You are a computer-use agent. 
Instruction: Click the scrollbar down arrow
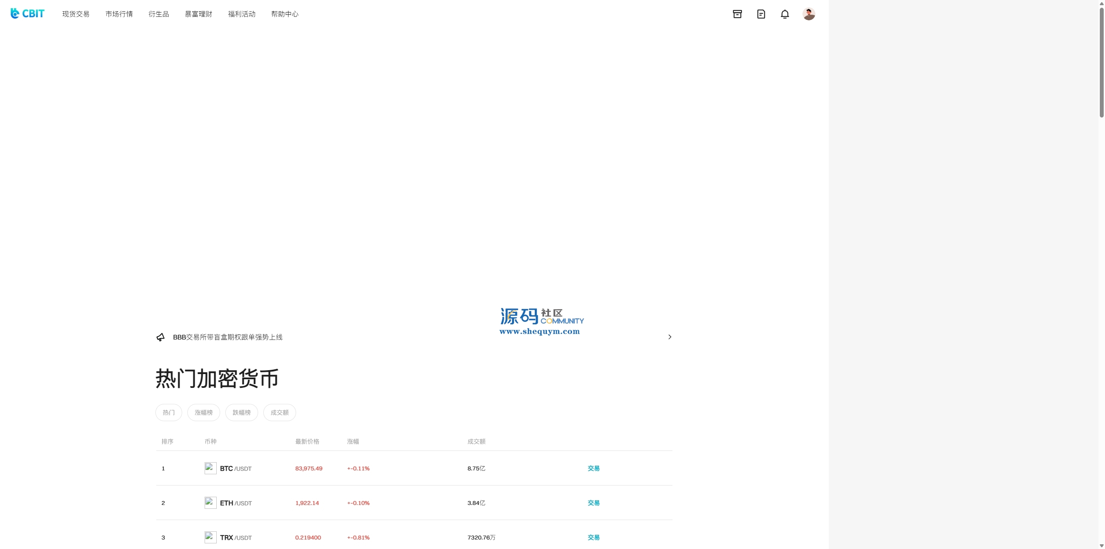pyautogui.click(x=1102, y=546)
